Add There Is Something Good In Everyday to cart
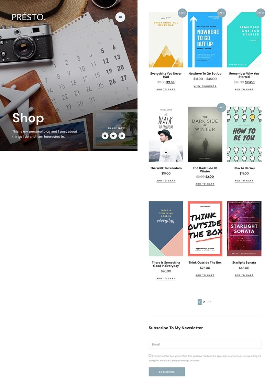 (166, 278)
